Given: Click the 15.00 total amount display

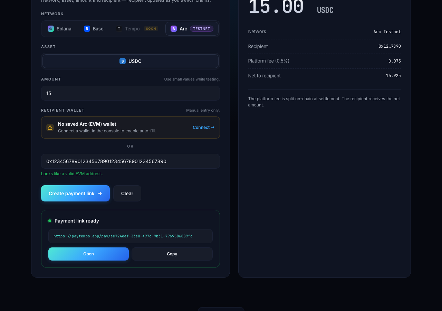Looking at the screenshot, I should [276, 7].
